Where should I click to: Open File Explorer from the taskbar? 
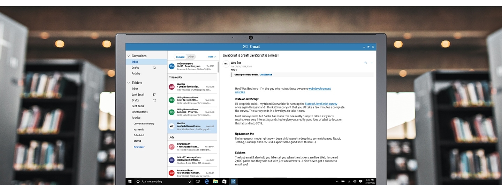coord(215,182)
